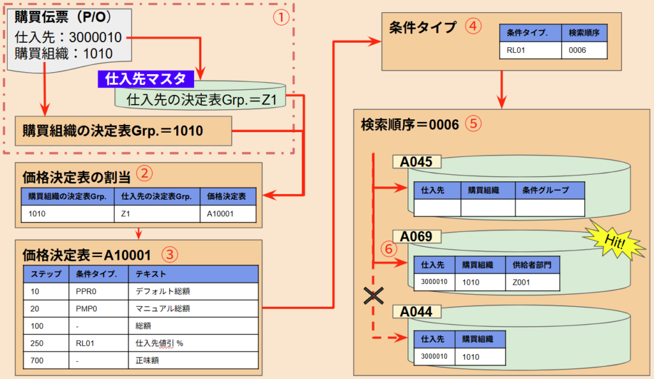The height and width of the screenshot is (379, 654).
Task: Click the 価格決定表＝A10001 heading
Action: point(86,255)
